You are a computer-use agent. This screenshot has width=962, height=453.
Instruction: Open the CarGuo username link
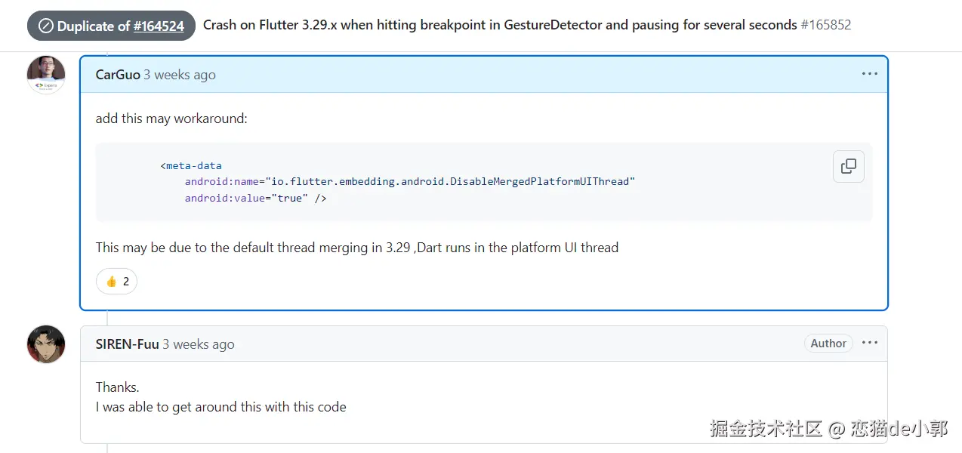pos(118,75)
